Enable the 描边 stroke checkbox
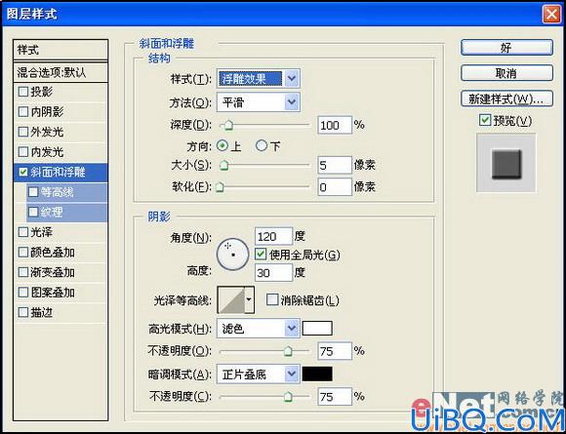Image resolution: width=566 pixels, height=434 pixels. point(23,312)
